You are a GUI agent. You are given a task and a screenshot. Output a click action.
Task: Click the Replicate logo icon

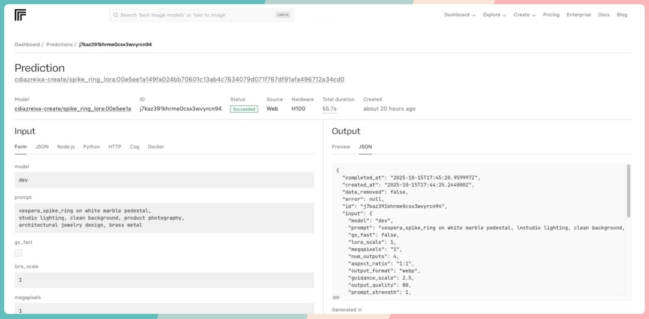[20, 15]
